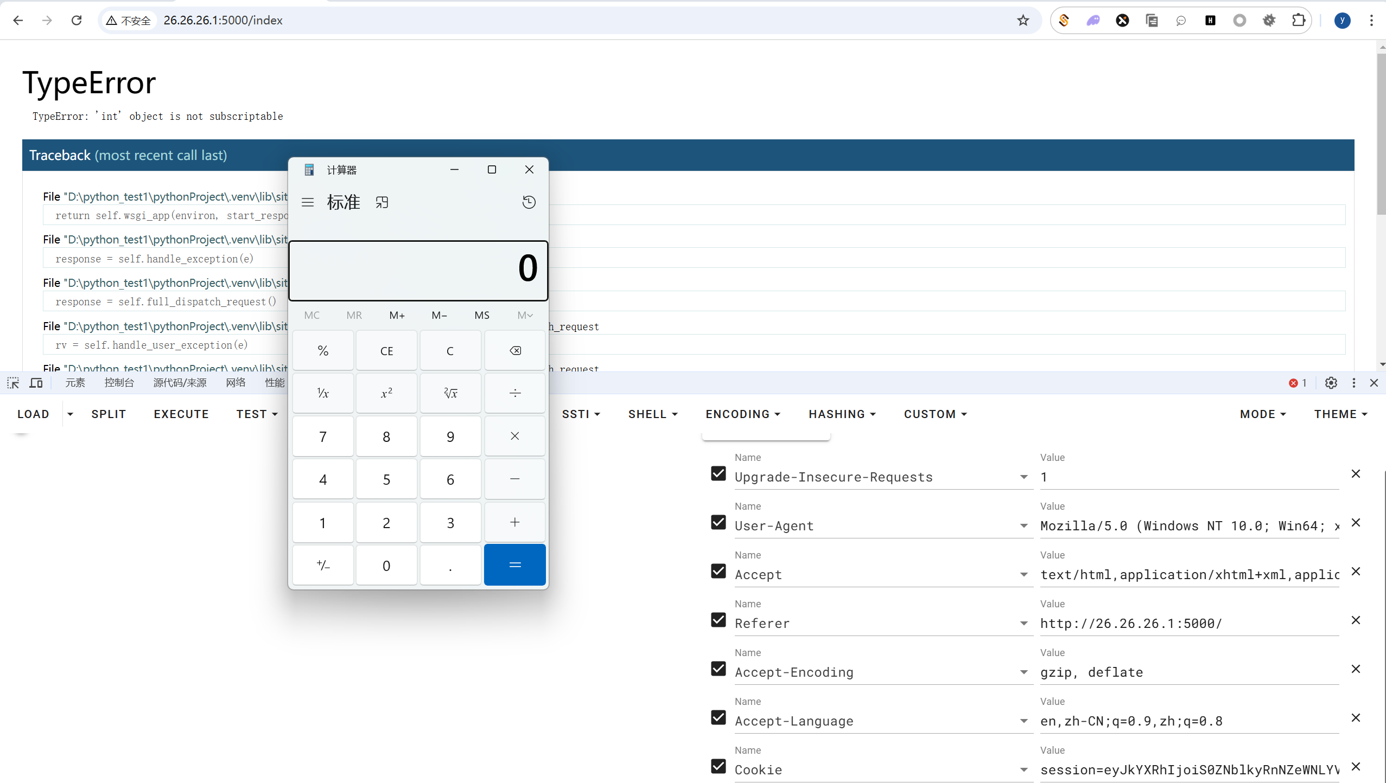This screenshot has height=783, width=1386.
Task: Bookmark this page with star icon
Action: pos(1023,21)
